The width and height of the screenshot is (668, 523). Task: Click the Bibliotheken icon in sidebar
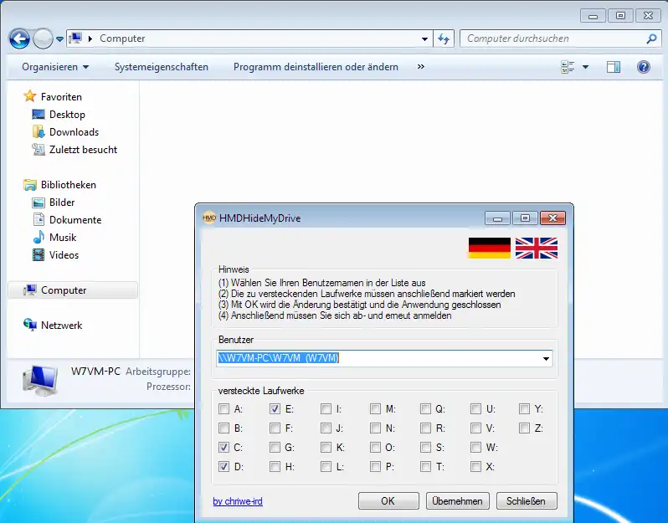tap(30, 184)
